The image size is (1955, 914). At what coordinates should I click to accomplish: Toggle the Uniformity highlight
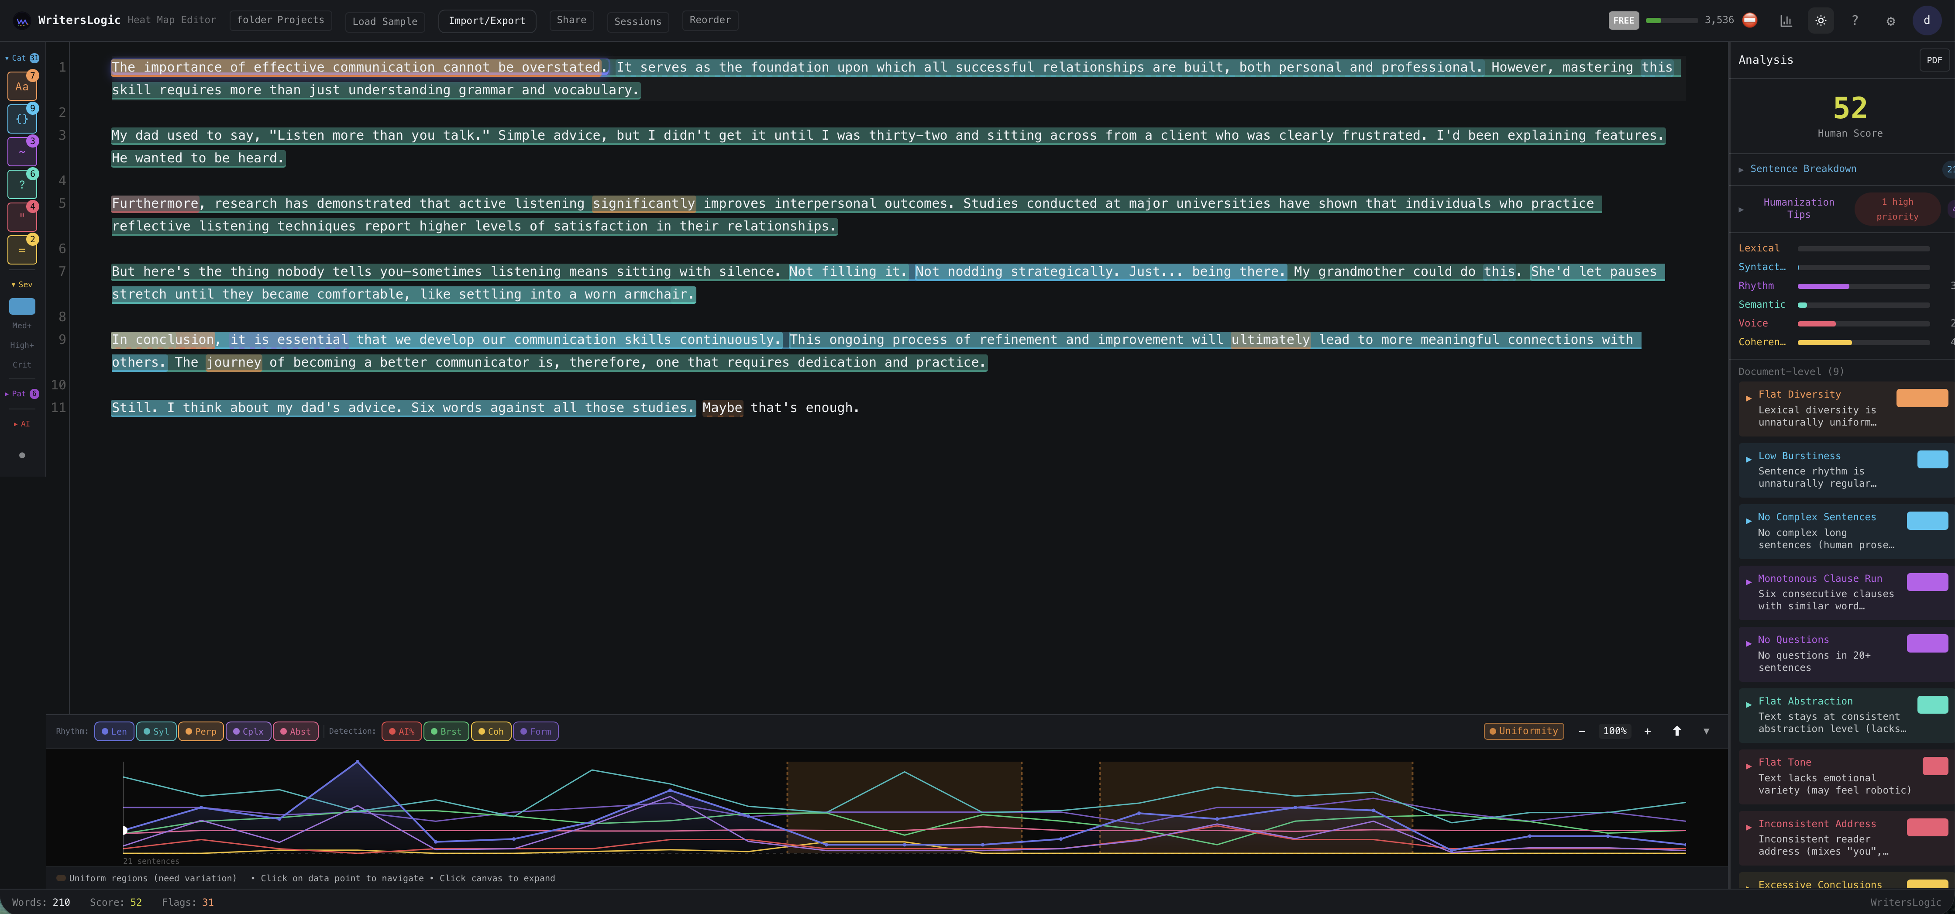tap(1523, 730)
